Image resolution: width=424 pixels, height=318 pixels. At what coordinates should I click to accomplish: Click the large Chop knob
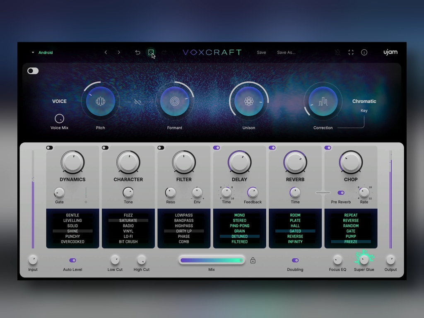351,162
